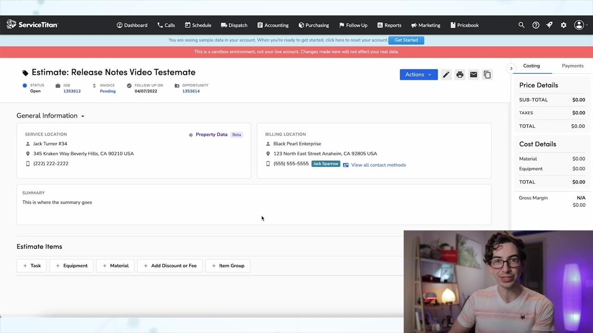The image size is (593, 333).
Task: Click the Property Data target icon
Action: (191, 135)
